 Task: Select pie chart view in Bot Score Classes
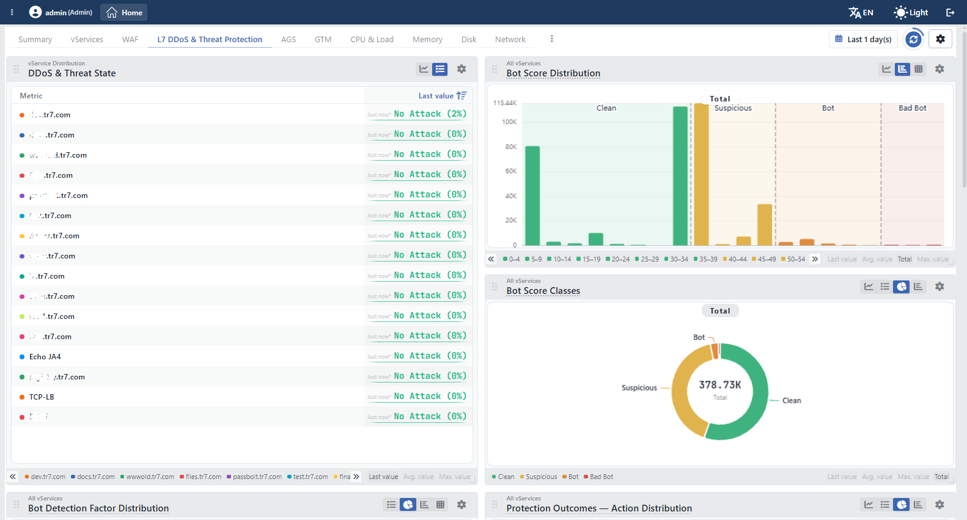pyautogui.click(x=901, y=287)
